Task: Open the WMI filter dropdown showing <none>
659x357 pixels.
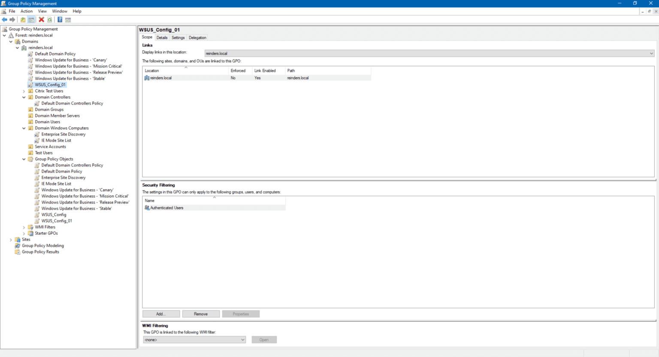Action: coord(243,339)
